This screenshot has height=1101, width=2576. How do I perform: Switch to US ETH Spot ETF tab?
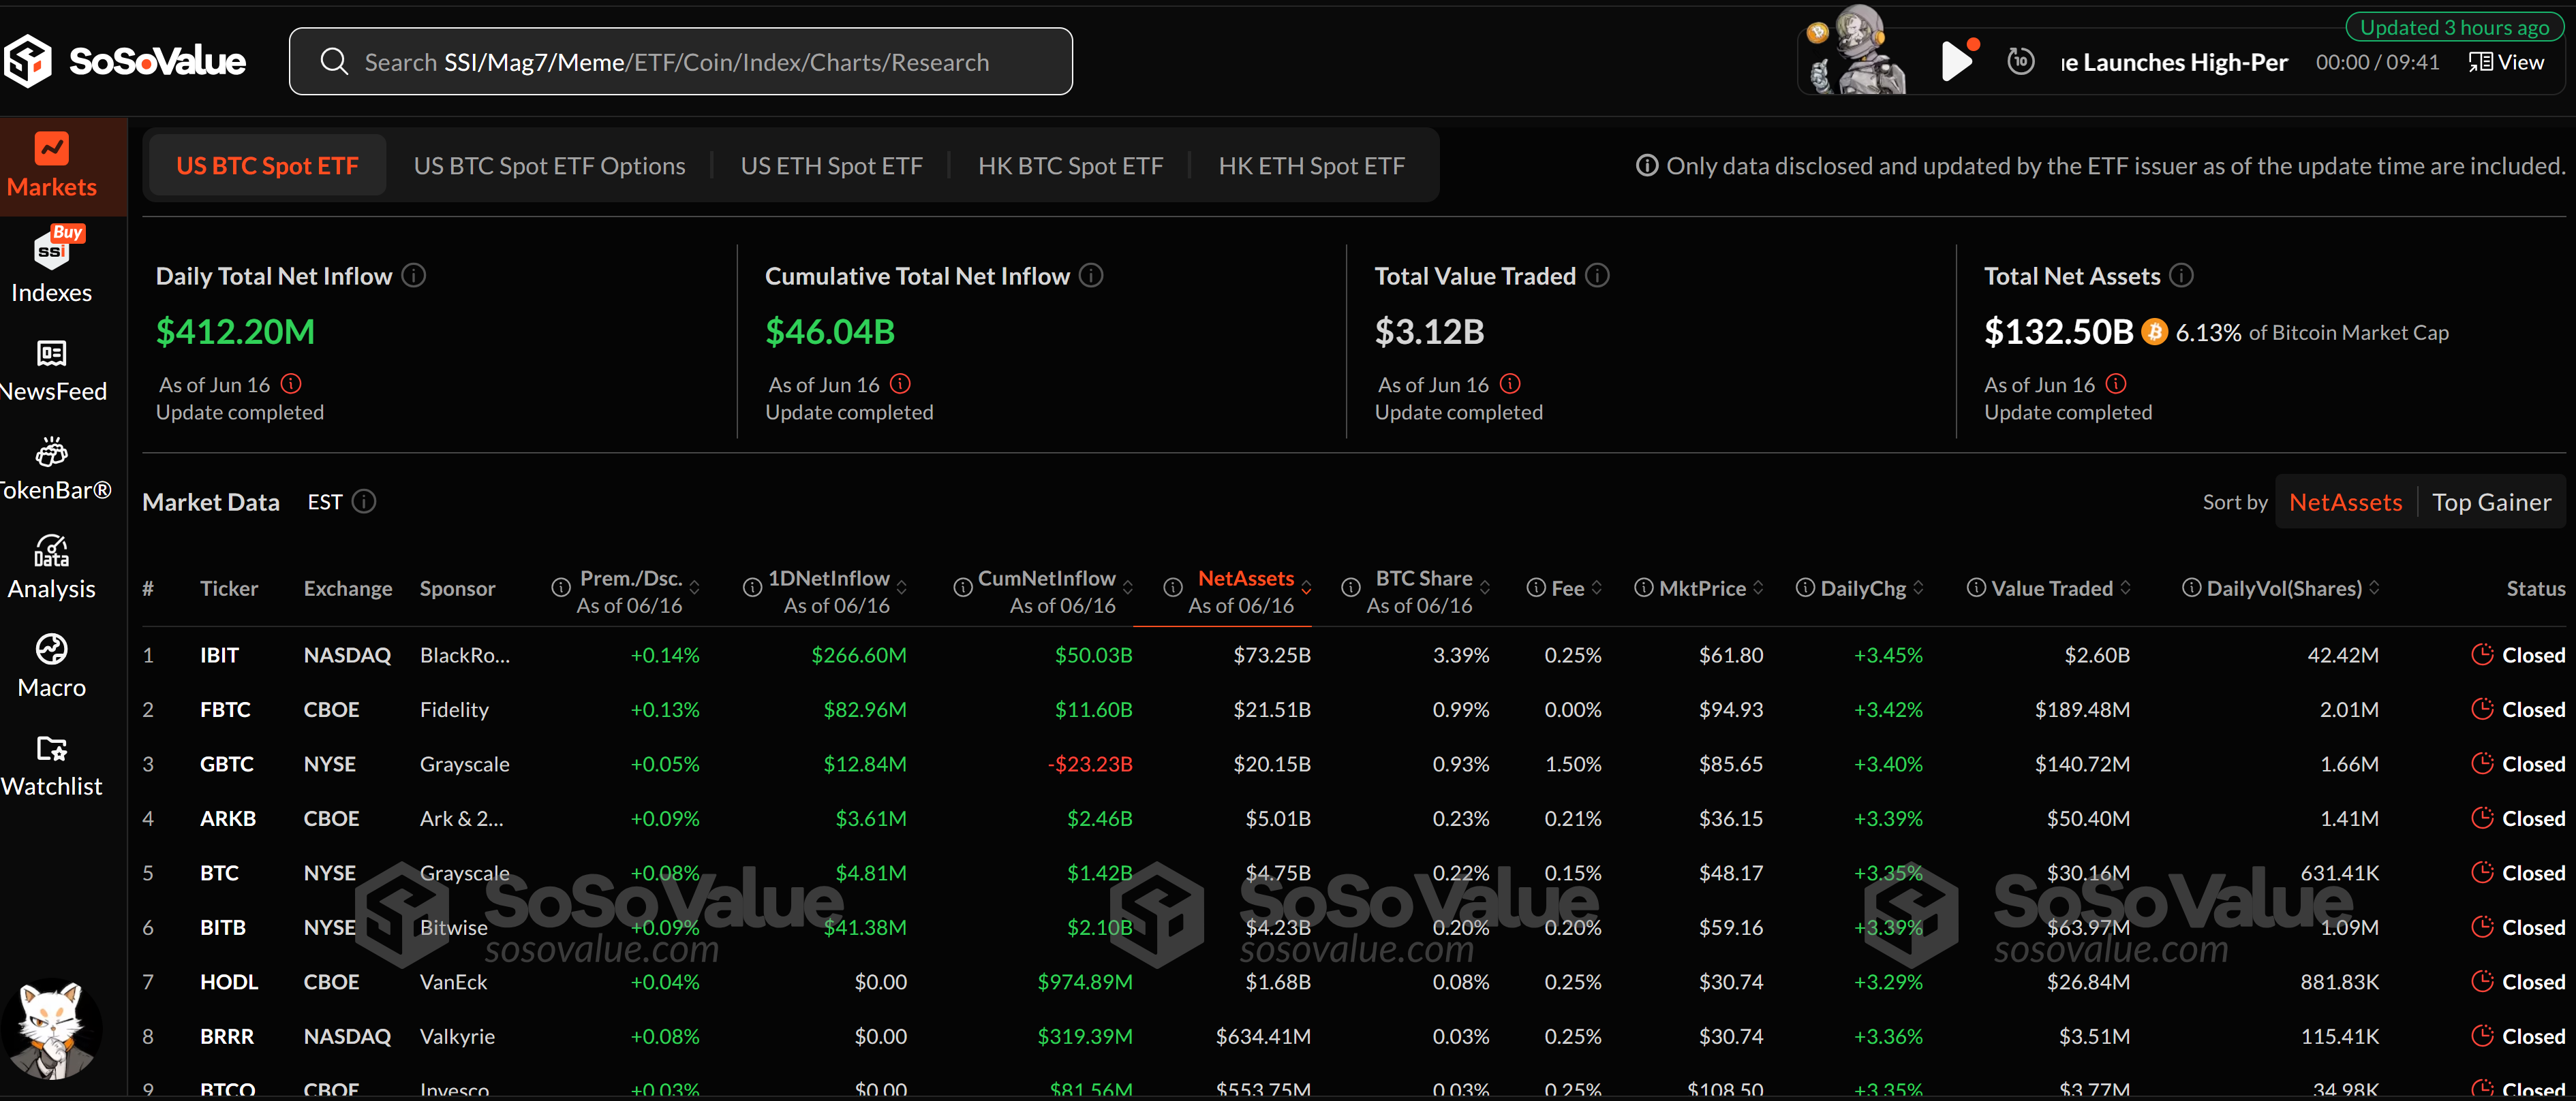tap(831, 166)
